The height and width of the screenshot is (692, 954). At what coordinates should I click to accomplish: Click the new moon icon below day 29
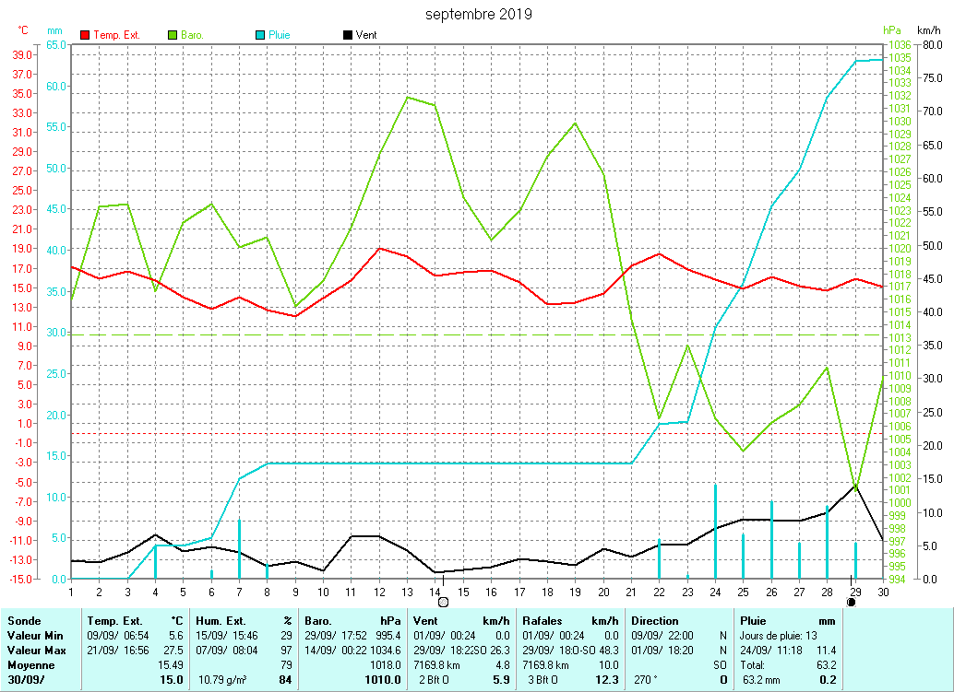pos(851,602)
